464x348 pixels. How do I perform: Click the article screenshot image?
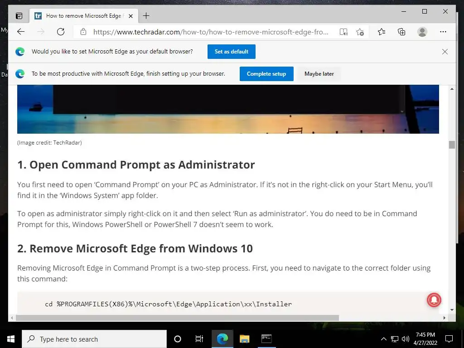(x=228, y=109)
